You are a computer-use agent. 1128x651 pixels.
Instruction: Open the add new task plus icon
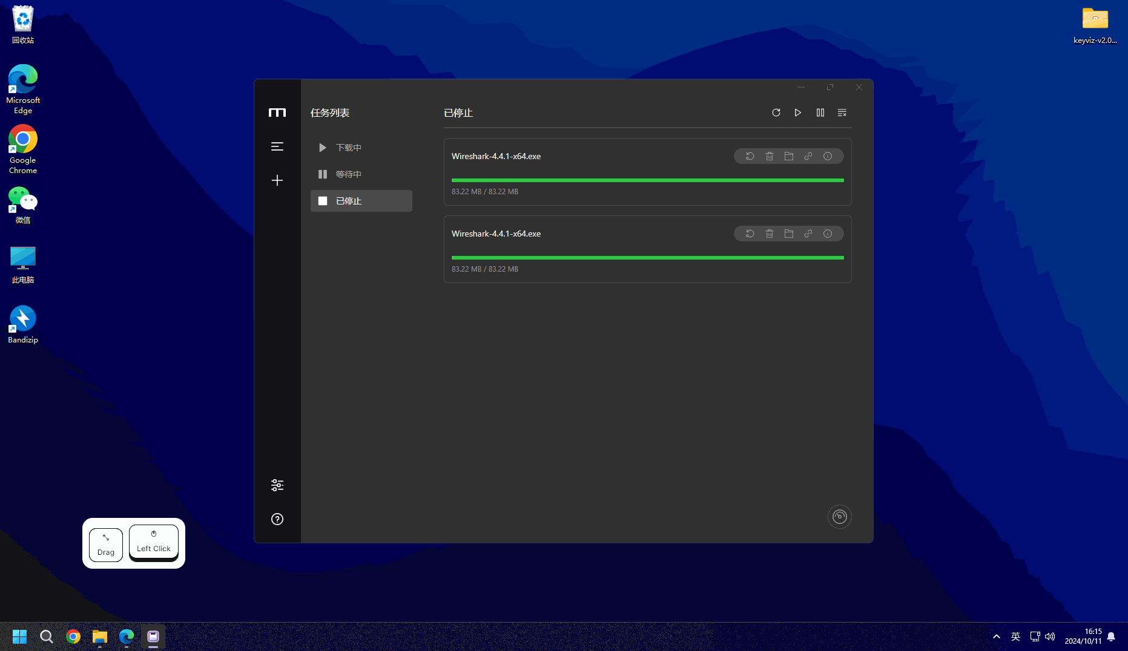(277, 180)
